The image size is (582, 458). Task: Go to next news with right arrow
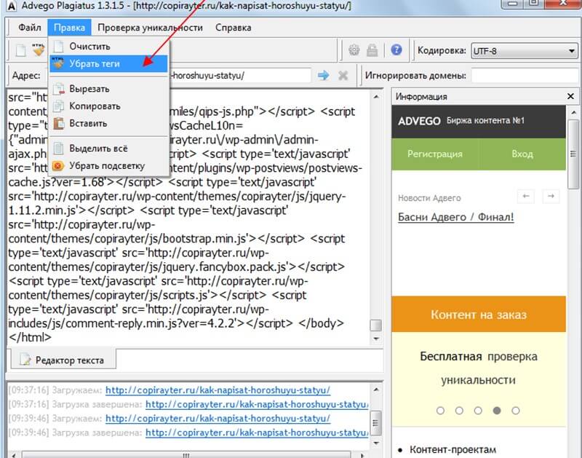pos(551,196)
